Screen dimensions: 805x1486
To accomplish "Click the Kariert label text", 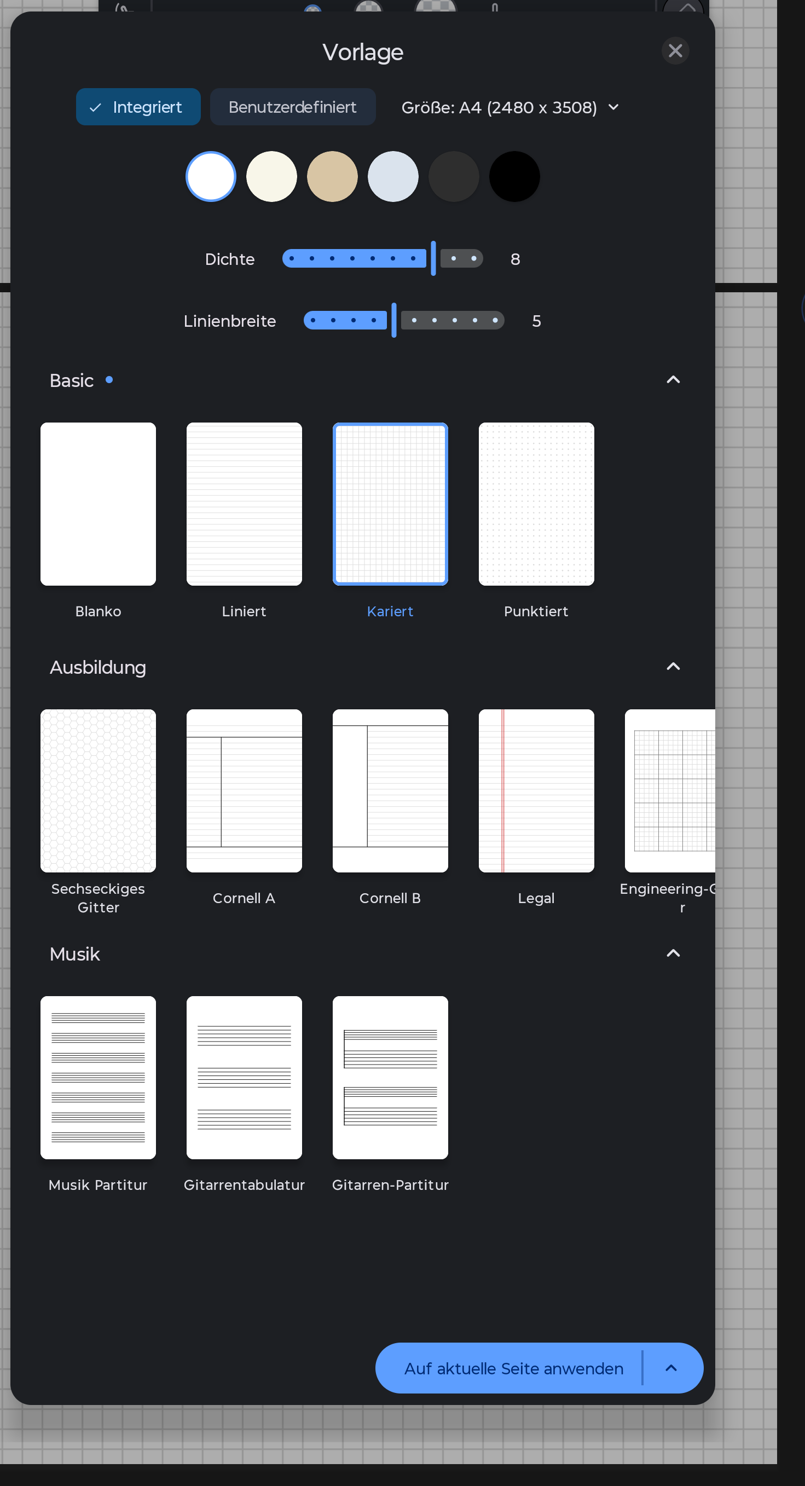I will pos(390,611).
